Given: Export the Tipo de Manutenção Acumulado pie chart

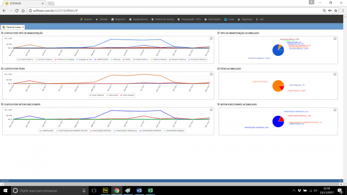Looking at the screenshot, I should [x=334, y=38].
